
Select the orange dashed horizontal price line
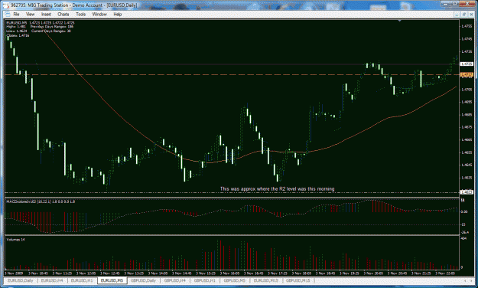tap(232, 74)
